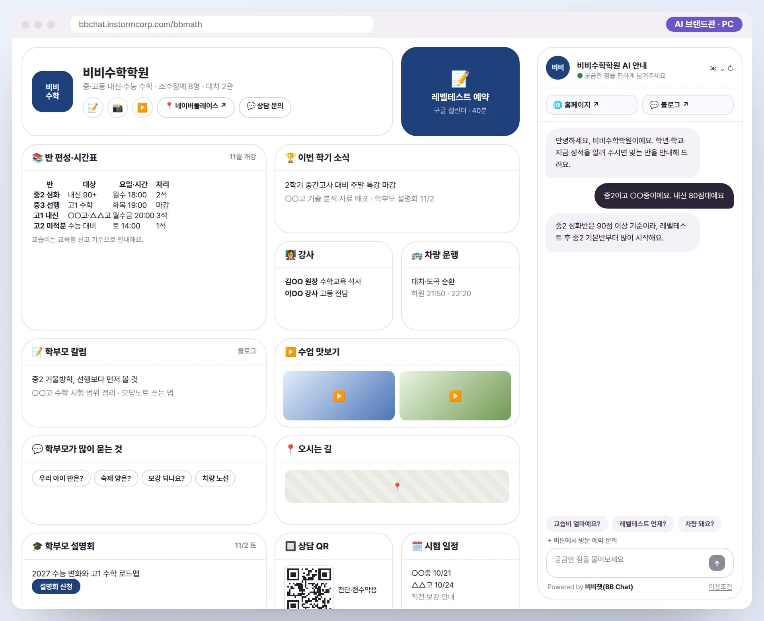The height and width of the screenshot is (621, 764).
Task: Open the 이용조건 link
Action: click(x=720, y=587)
